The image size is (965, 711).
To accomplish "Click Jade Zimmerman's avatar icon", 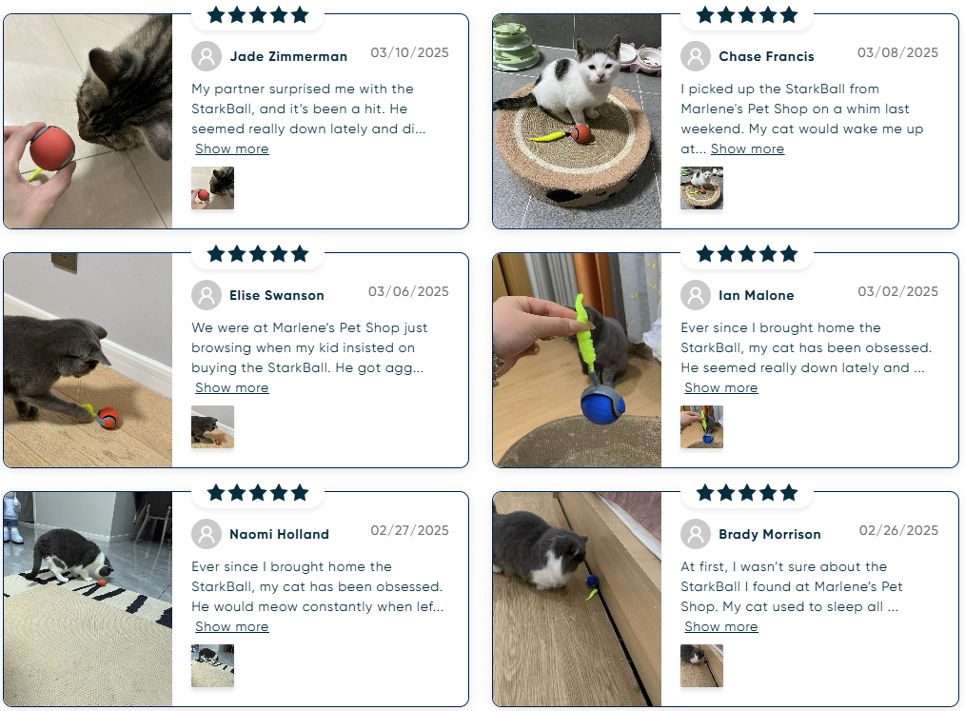I will click(x=207, y=56).
